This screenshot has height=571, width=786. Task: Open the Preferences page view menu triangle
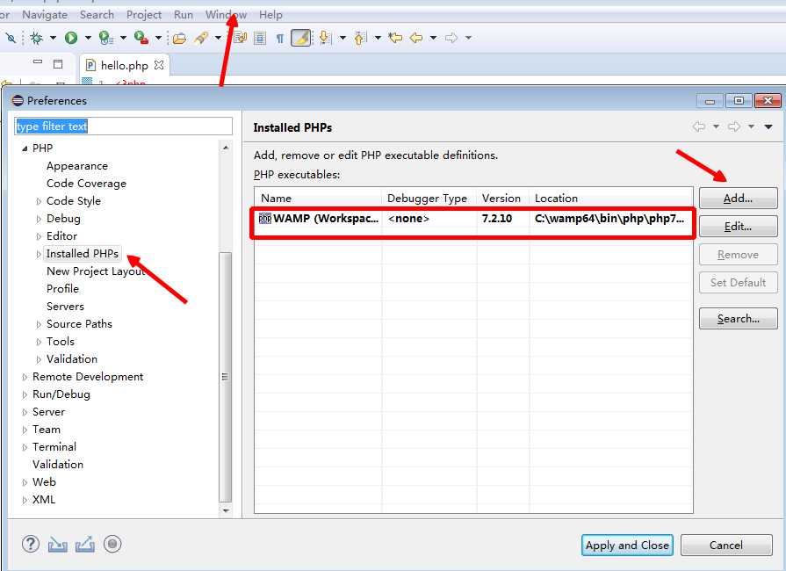(x=768, y=126)
